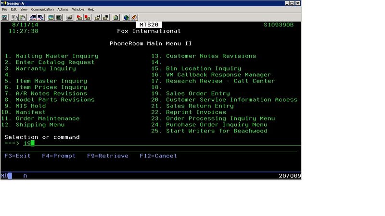Image resolution: width=385 pixels, height=216 pixels.
Task: Click the Sales Order Entry menu option
Action: tap(198, 94)
